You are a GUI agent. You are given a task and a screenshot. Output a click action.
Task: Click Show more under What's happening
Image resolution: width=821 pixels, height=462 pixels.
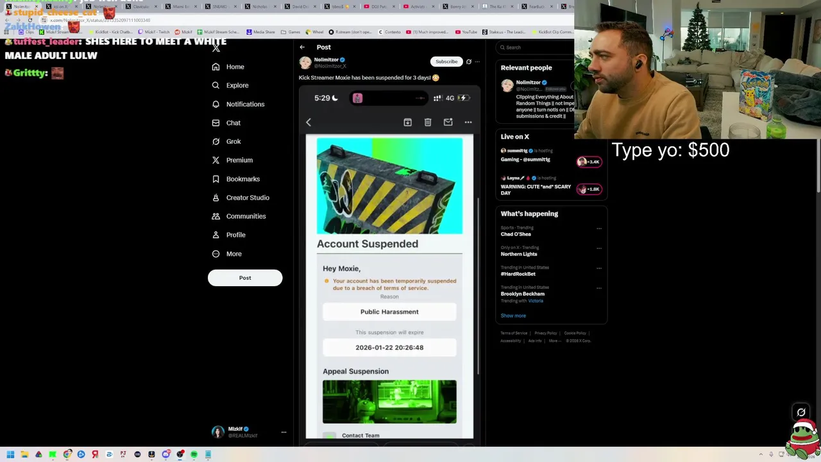pos(513,316)
